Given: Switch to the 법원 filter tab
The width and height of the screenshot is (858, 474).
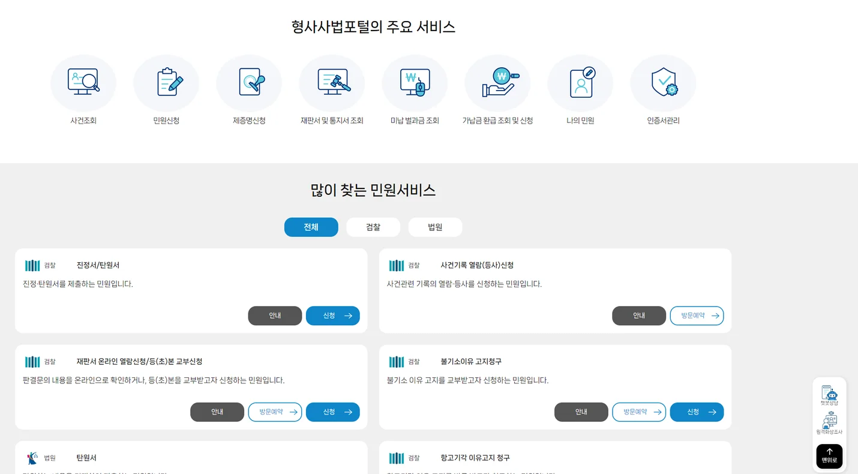Looking at the screenshot, I should pyautogui.click(x=435, y=227).
